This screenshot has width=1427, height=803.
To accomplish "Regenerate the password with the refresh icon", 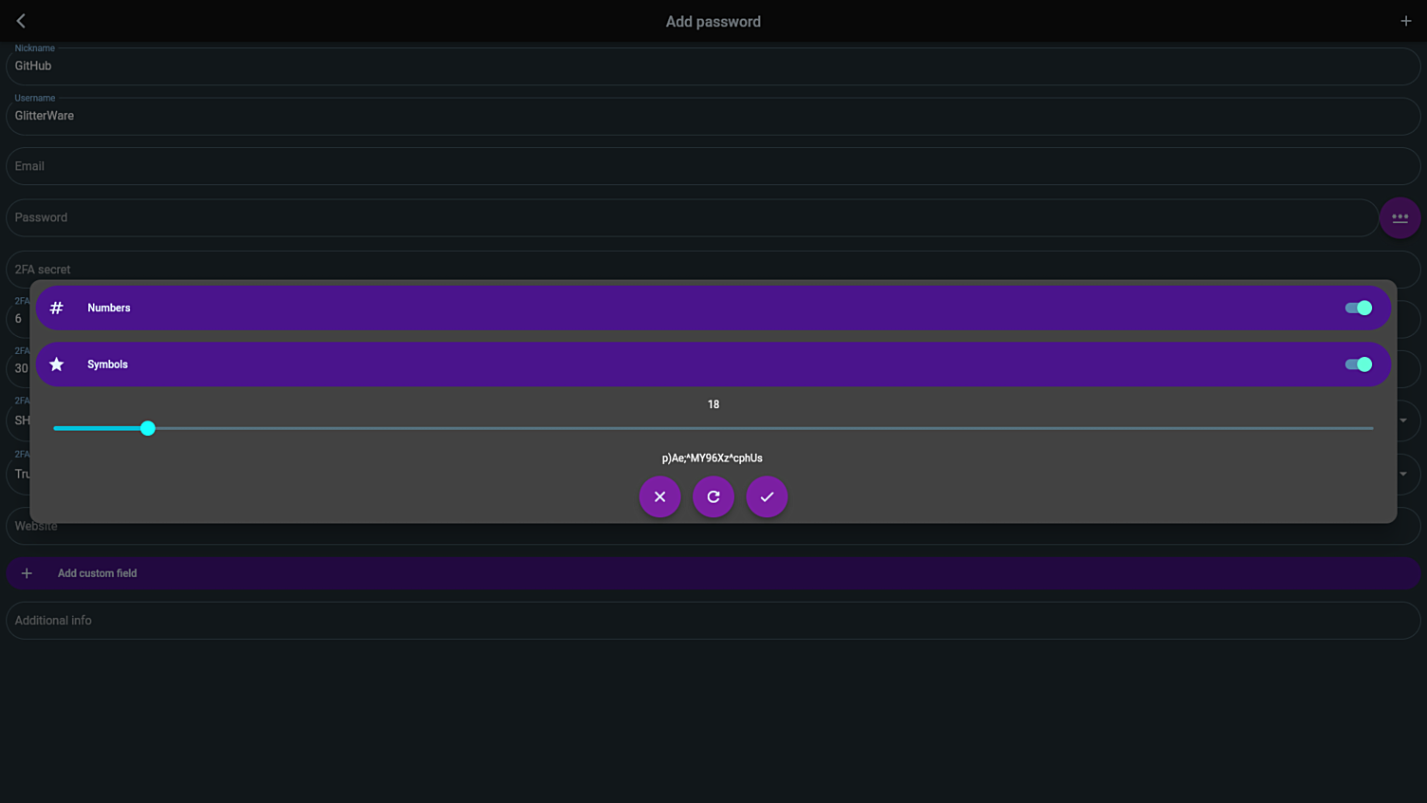I will (713, 496).
